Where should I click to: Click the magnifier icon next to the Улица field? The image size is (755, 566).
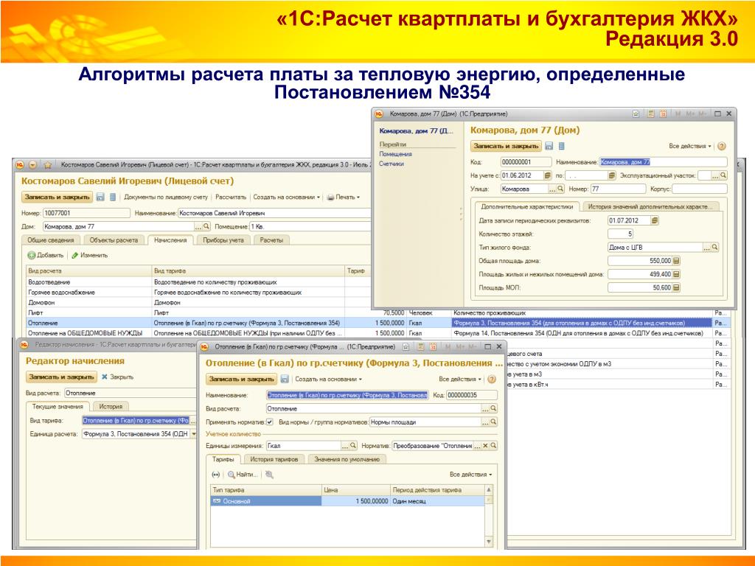(560, 189)
